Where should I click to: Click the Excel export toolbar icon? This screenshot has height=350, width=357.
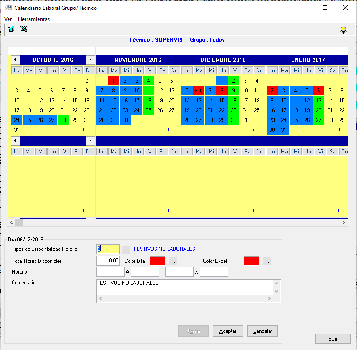pyautogui.click(x=24, y=30)
